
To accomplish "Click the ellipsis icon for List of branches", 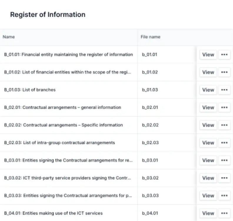I will coord(224,90).
